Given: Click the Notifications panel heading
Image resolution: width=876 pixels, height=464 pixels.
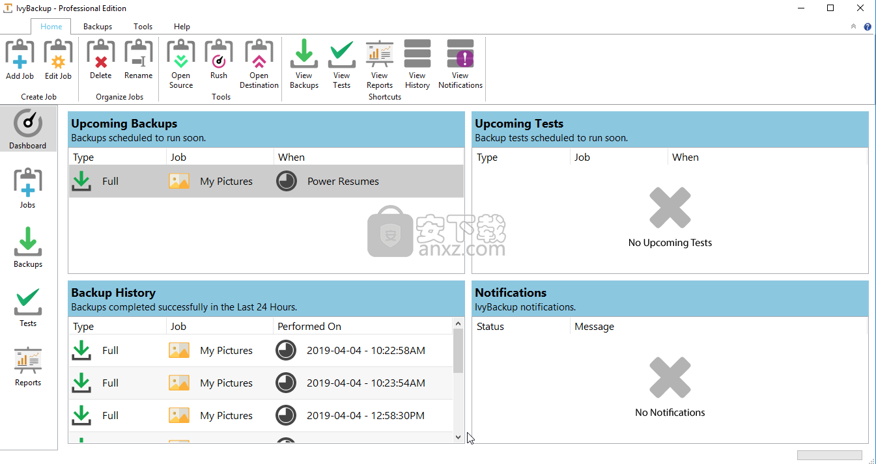Looking at the screenshot, I should point(511,293).
